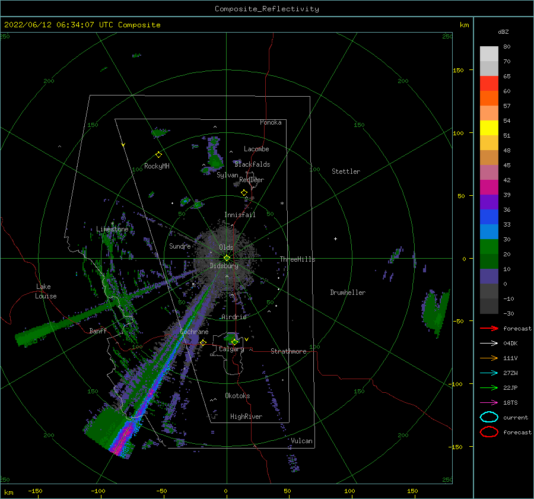Click the RedDeer city label
Viewport: 534px width, 499px height.
pos(252,180)
